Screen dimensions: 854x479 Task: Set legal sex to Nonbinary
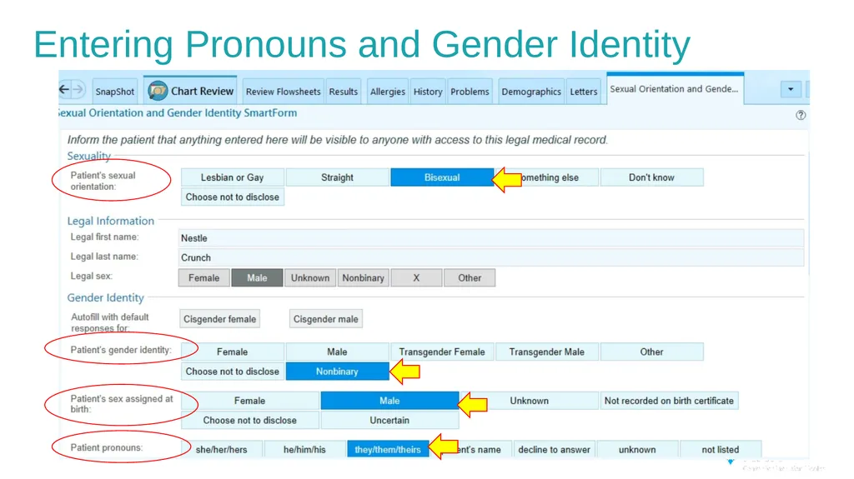(364, 277)
